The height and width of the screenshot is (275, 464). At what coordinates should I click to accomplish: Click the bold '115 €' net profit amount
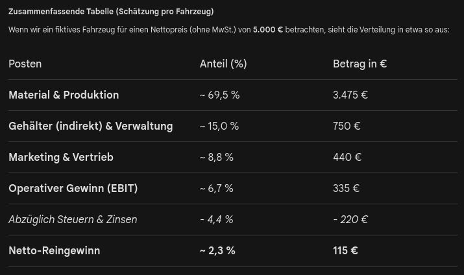coord(345,250)
